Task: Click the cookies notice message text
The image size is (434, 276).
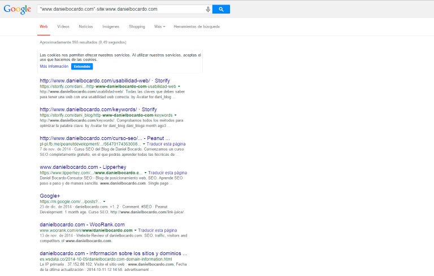Action: pos(120,57)
